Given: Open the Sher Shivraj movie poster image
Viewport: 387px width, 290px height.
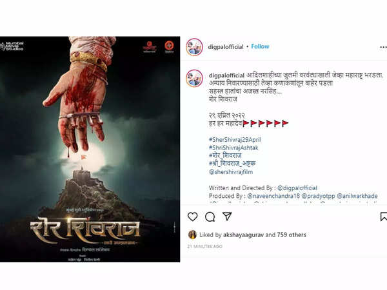Looking at the screenshot, I should point(90,150).
